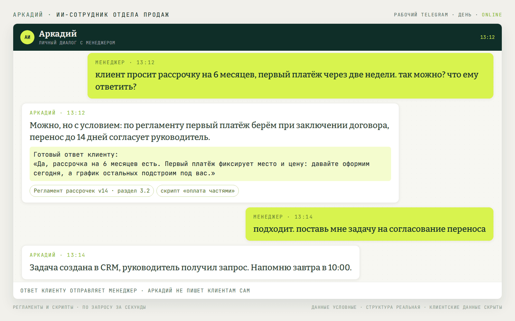Click the subtitle "Личный диалог с менеджером"
The height and width of the screenshot is (321, 515).
point(77,43)
